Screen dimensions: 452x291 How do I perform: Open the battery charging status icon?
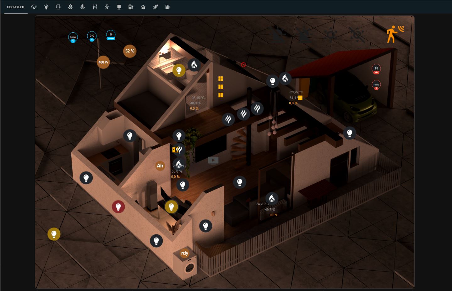coord(131,7)
